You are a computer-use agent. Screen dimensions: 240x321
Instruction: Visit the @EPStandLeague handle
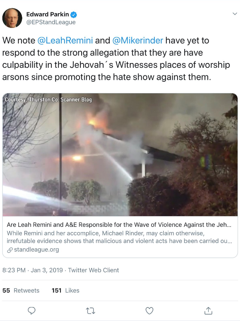(51, 22)
